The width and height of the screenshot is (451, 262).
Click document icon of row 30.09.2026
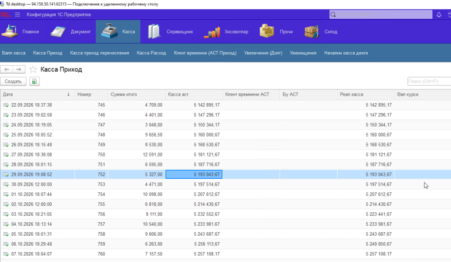[6, 185]
